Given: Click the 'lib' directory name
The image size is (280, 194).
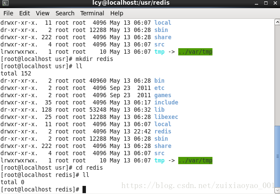Looking at the screenshot, I should point(159,110).
